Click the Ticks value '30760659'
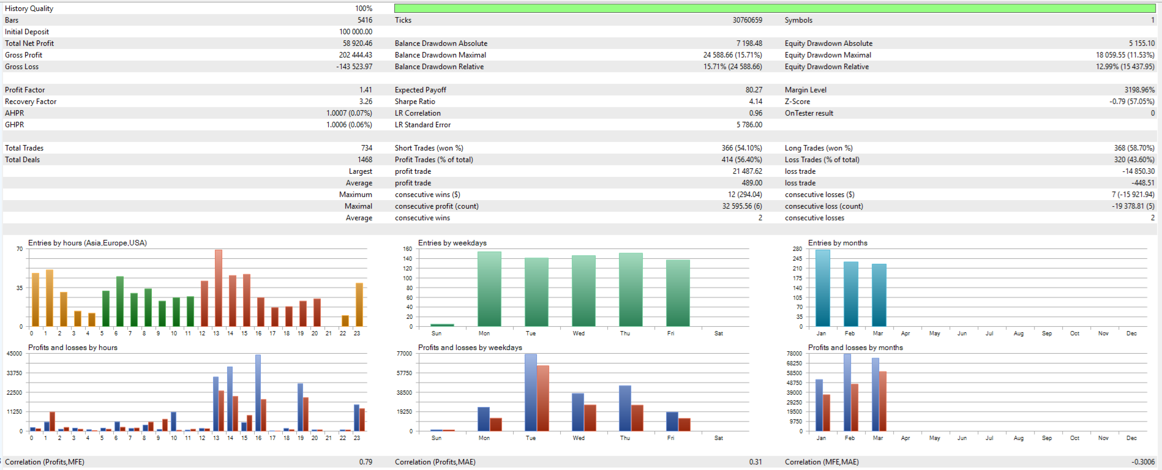This screenshot has height=470, width=1162. [748, 20]
